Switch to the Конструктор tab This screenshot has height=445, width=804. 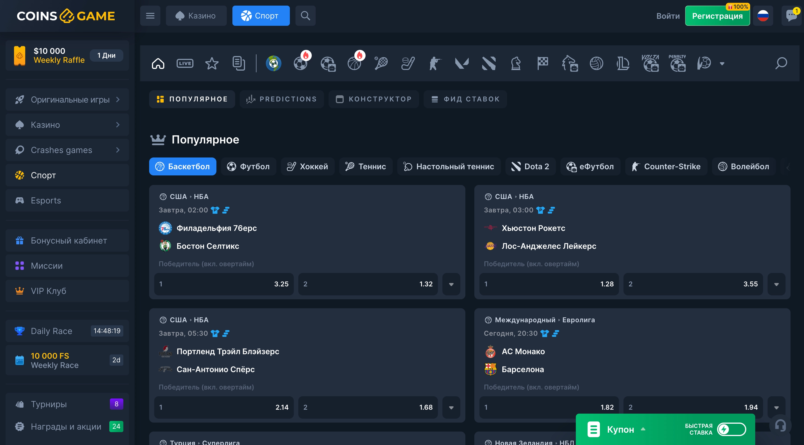(x=374, y=99)
